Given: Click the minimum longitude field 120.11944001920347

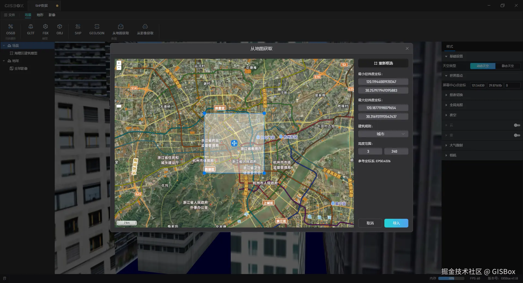Looking at the screenshot, I should tap(383, 82).
